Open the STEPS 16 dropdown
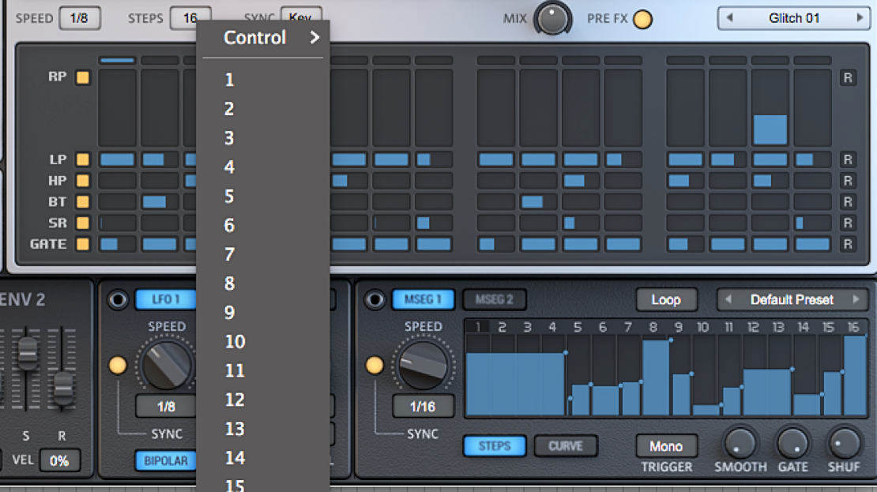 pyautogui.click(x=190, y=18)
